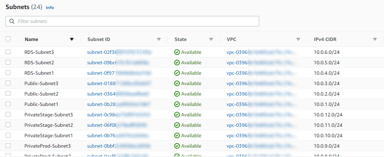The width and height of the screenshot is (384, 157).
Task: Focus the Filter subnets search field
Action: point(136,21)
